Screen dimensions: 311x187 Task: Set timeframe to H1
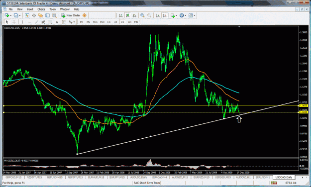109,22
